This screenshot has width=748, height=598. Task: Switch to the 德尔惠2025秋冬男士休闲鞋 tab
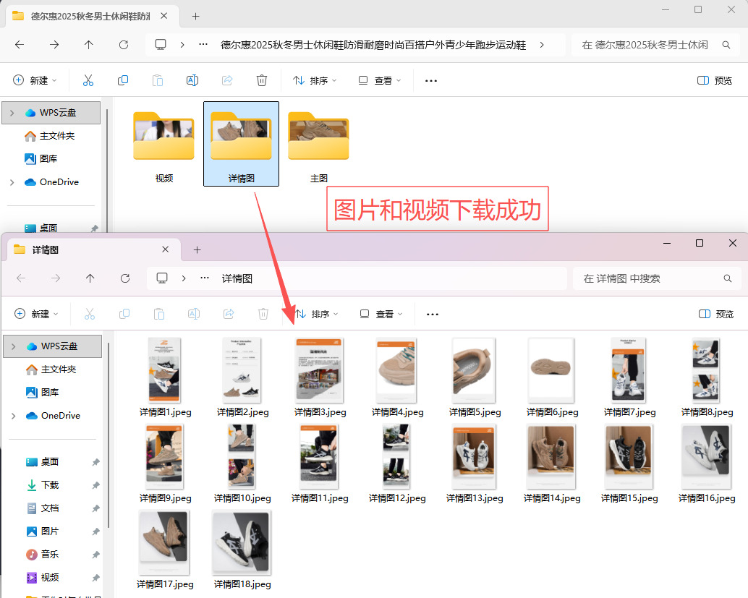92,16
